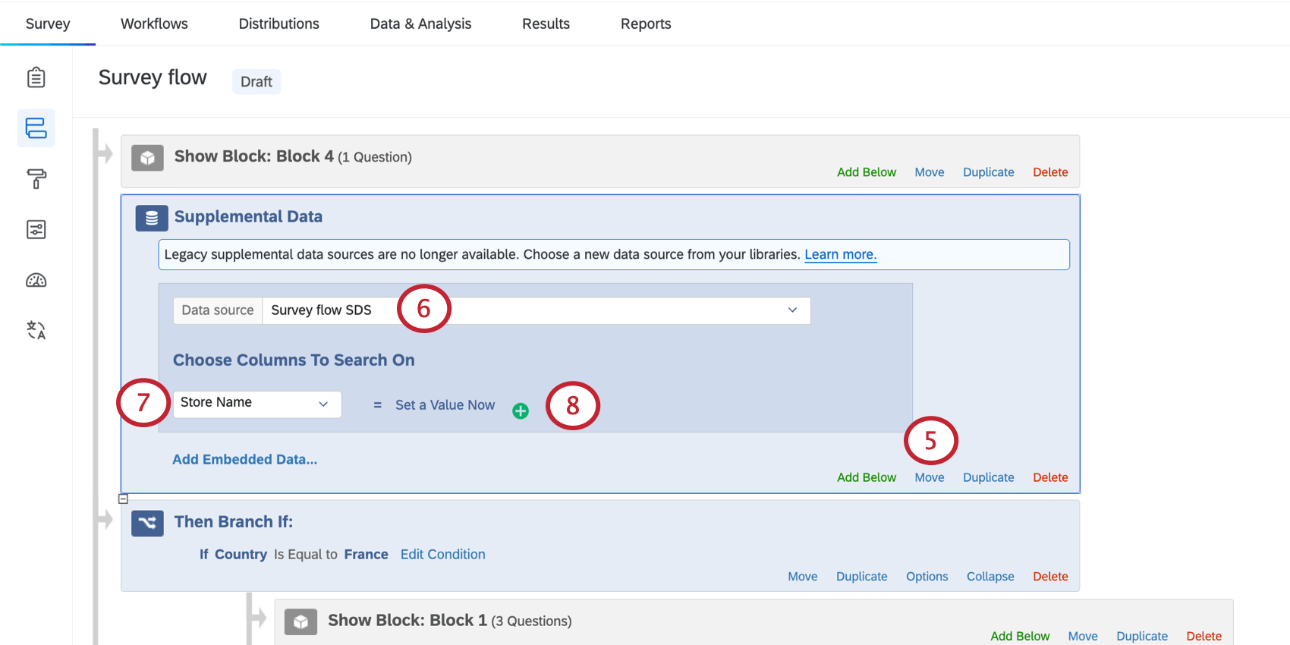1290x645 pixels.
Task: Delete the Supplemental Data element
Action: [1050, 477]
